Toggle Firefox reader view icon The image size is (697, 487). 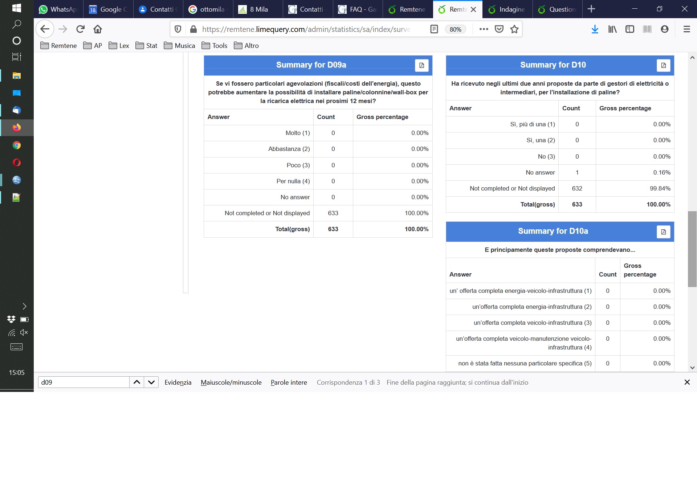click(x=434, y=29)
